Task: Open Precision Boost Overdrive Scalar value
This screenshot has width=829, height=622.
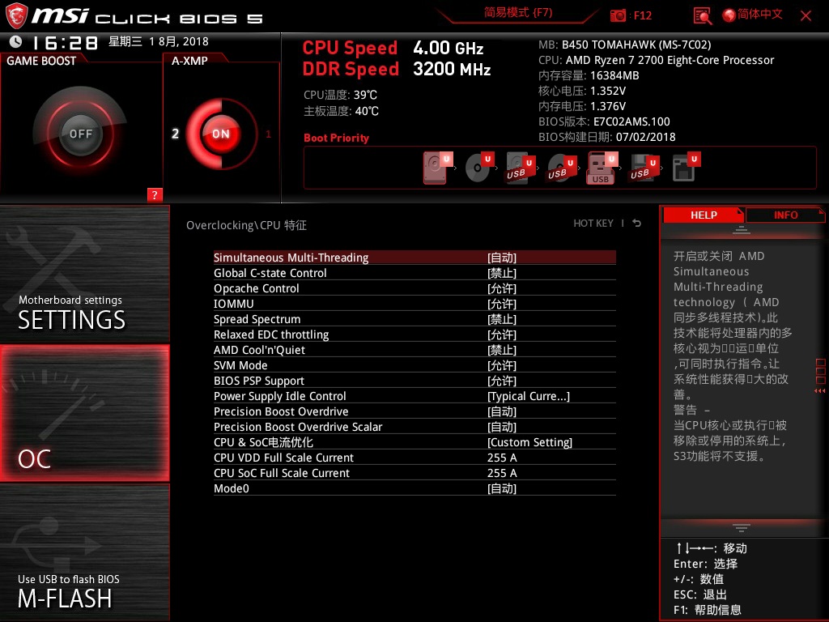Action: coord(502,427)
